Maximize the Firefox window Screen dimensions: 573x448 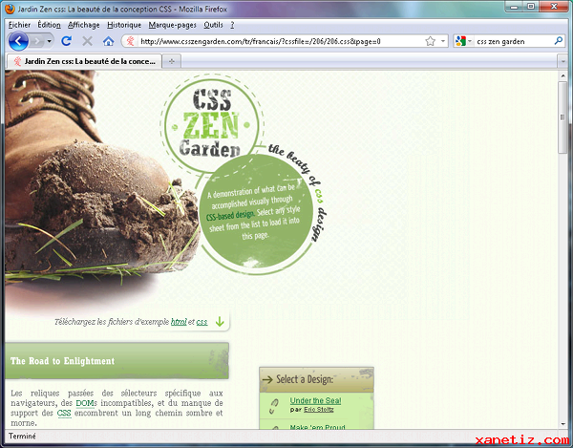(531, 7)
